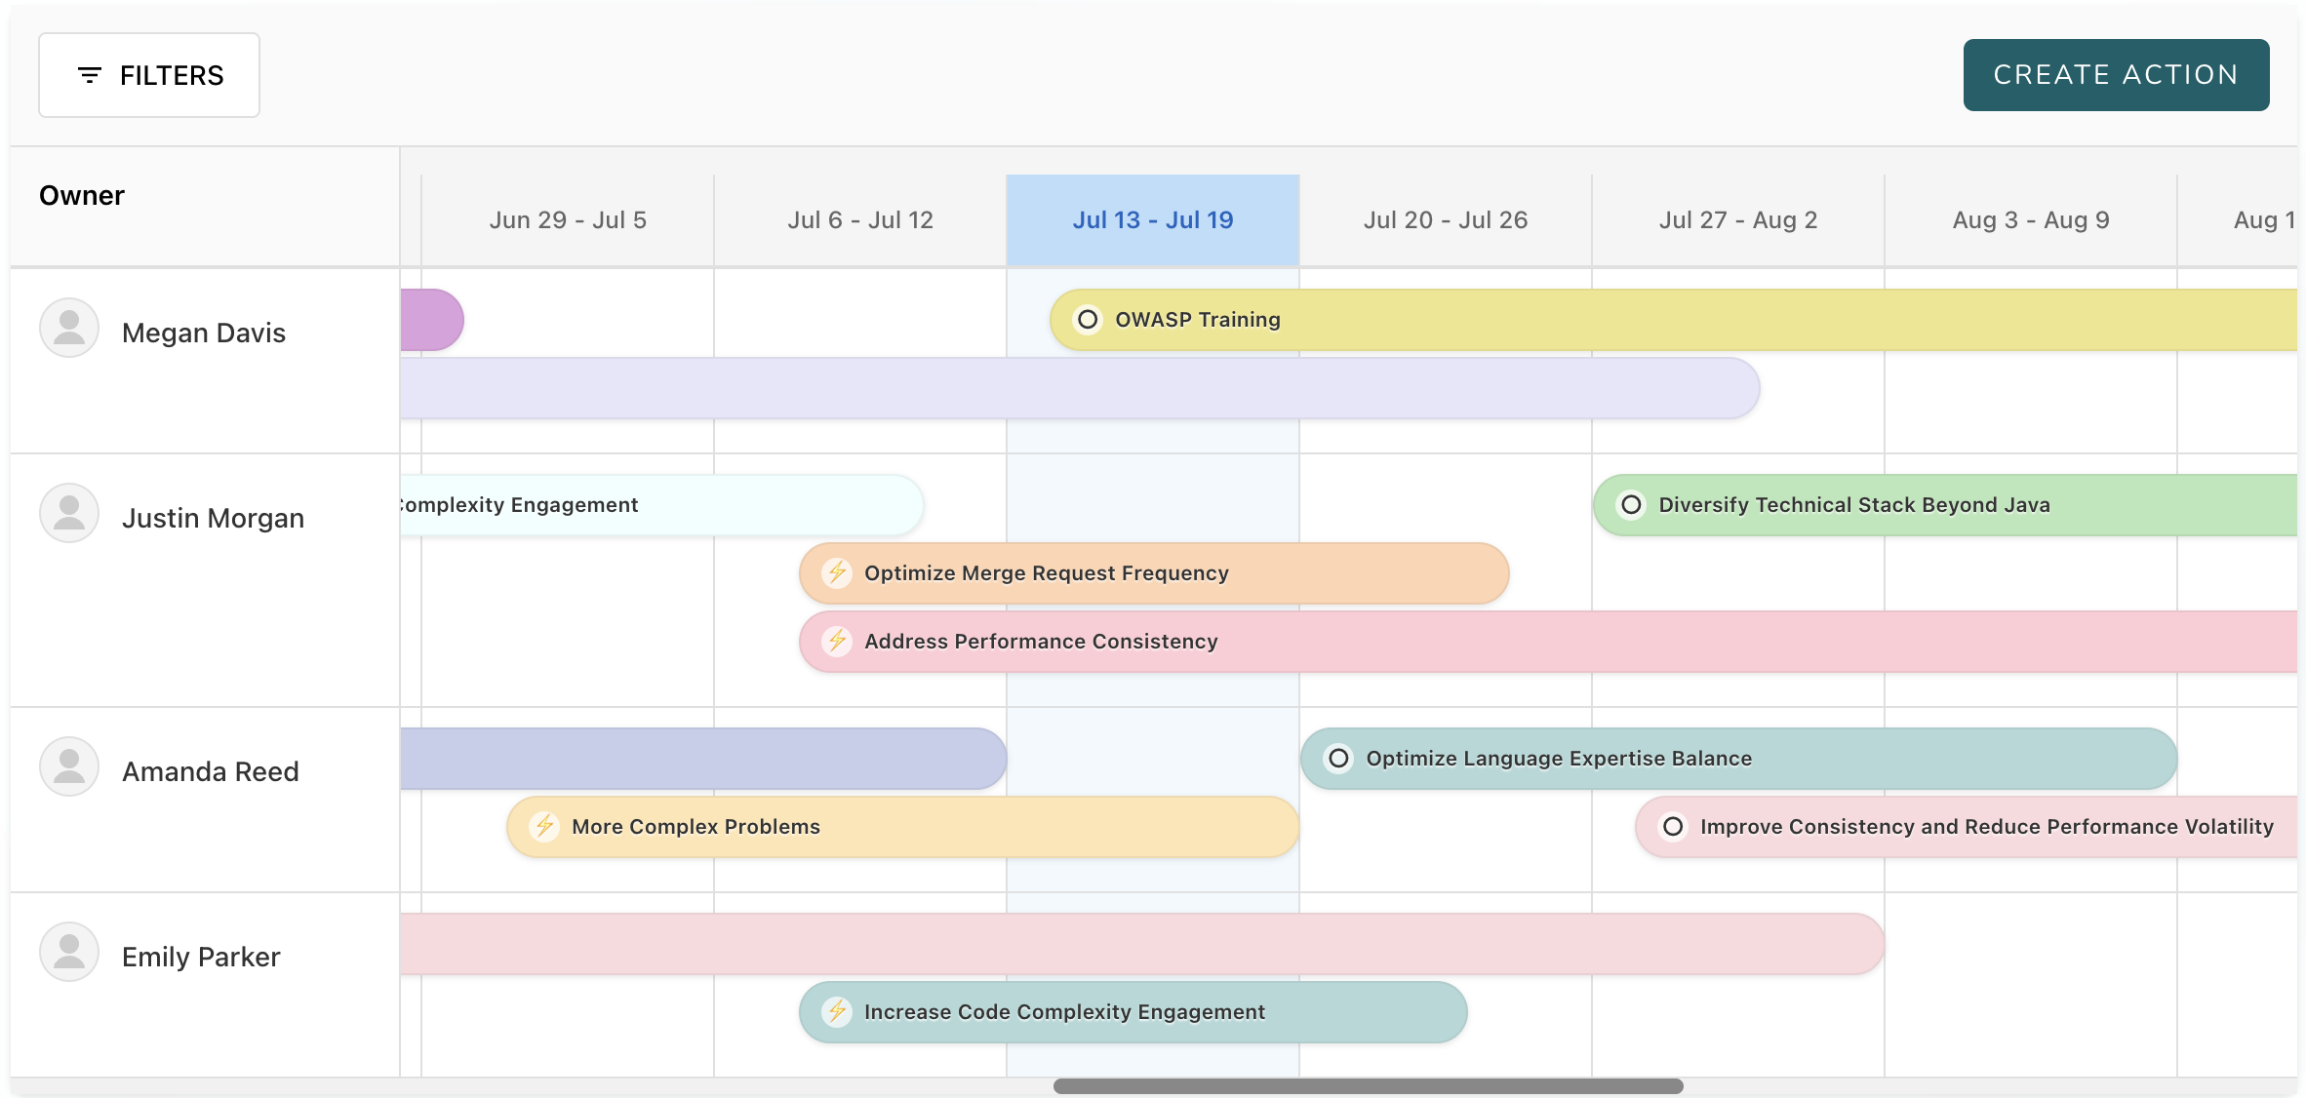Click the horizontal timeline scrollbar thumb
The width and height of the screenshot is (2306, 1098).
(x=1368, y=1085)
